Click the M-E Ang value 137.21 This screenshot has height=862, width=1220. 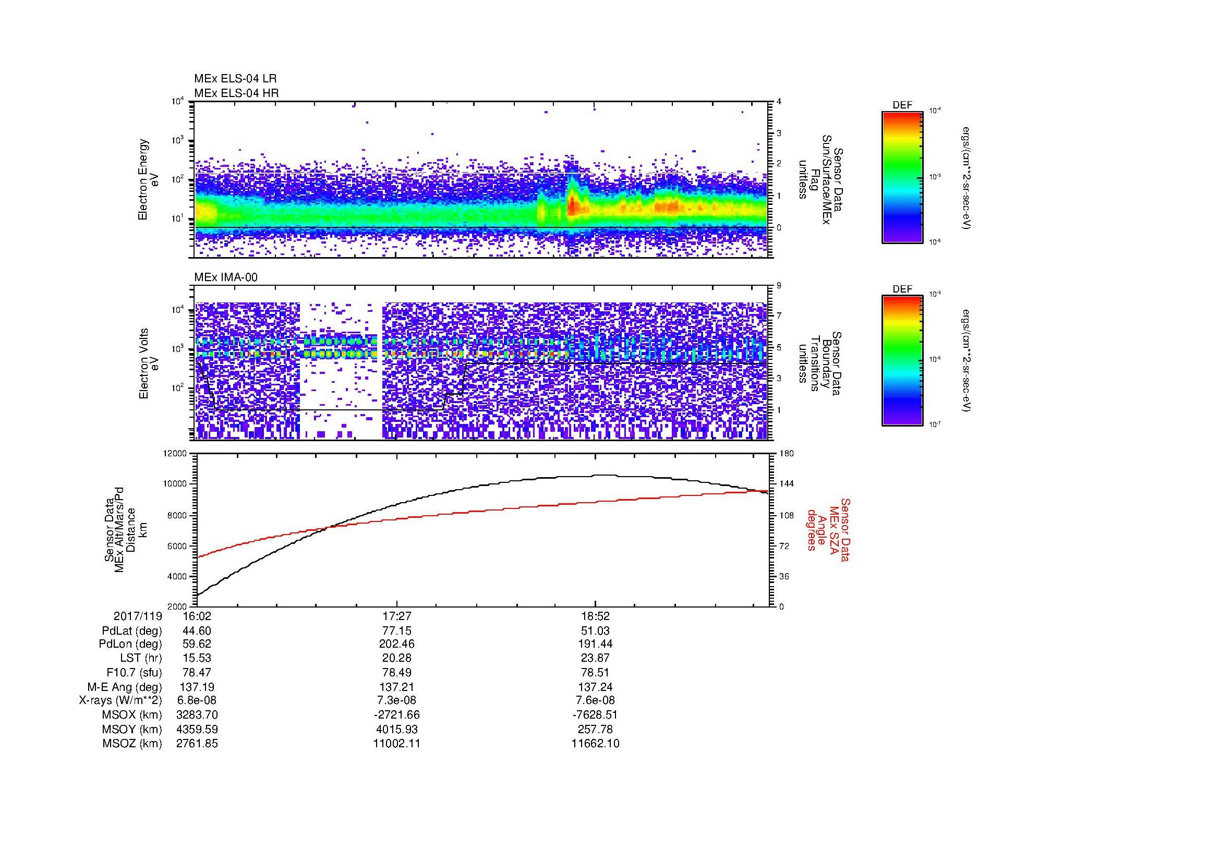[x=396, y=687]
